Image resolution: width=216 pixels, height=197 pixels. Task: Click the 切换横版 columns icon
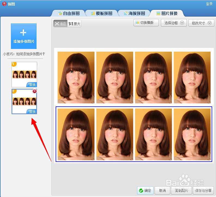[137, 23]
